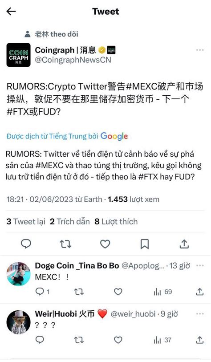Retweet Weir|Huobi's reply
The image size is (211, 362).
click(x=79, y=340)
